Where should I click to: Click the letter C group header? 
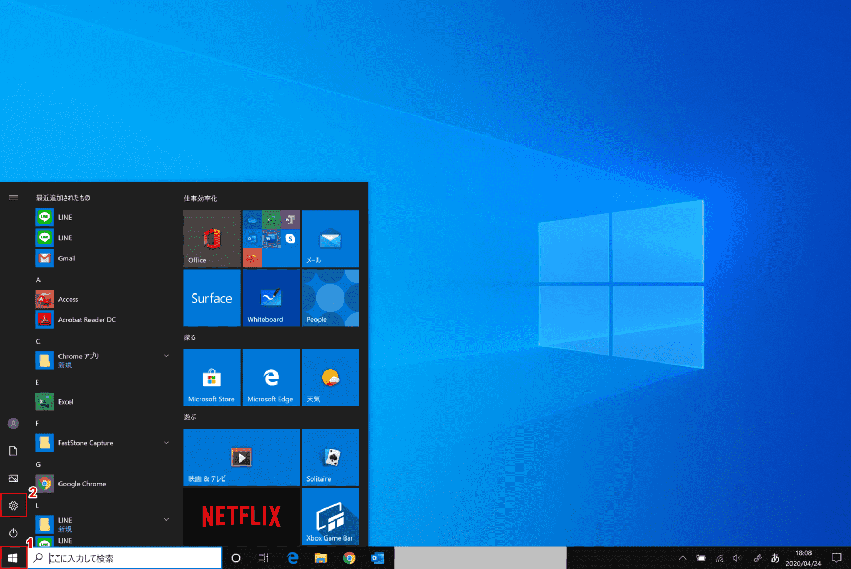[38, 341]
